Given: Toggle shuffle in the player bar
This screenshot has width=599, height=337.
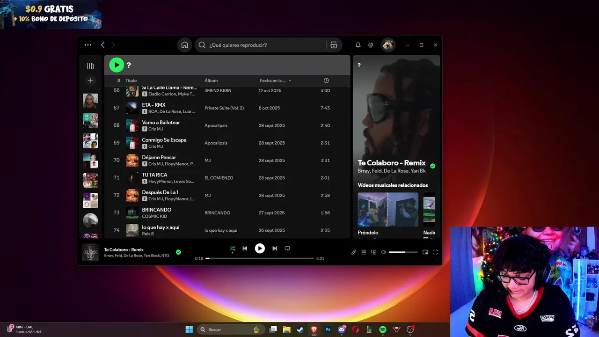Looking at the screenshot, I should [232, 249].
